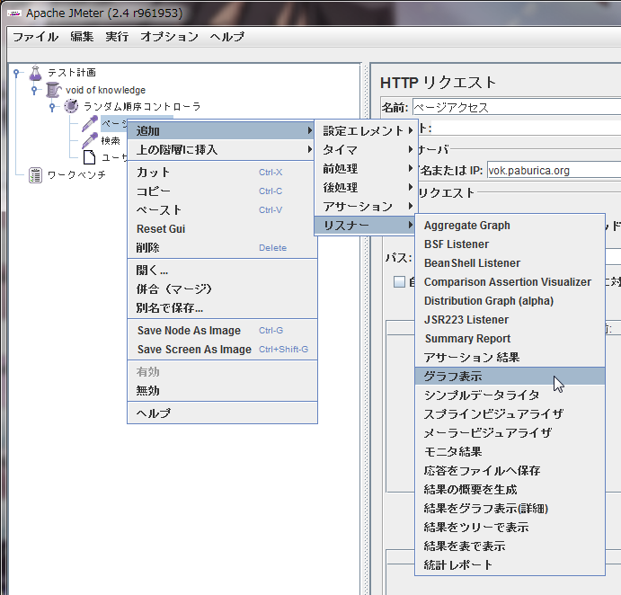Click the document icon below 検索

coord(90,157)
